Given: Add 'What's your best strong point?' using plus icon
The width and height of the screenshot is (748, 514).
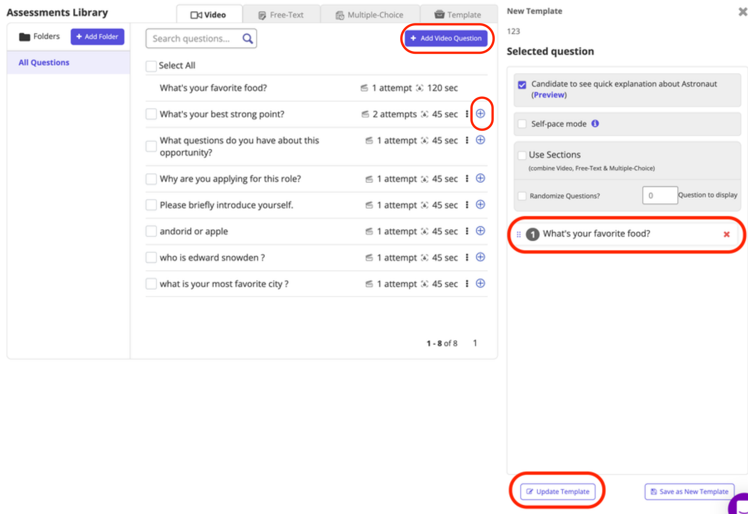Looking at the screenshot, I should (x=480, y=114).
